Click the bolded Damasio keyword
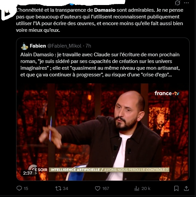The height and width of the screenshot is (197, 196). (105, 10)
